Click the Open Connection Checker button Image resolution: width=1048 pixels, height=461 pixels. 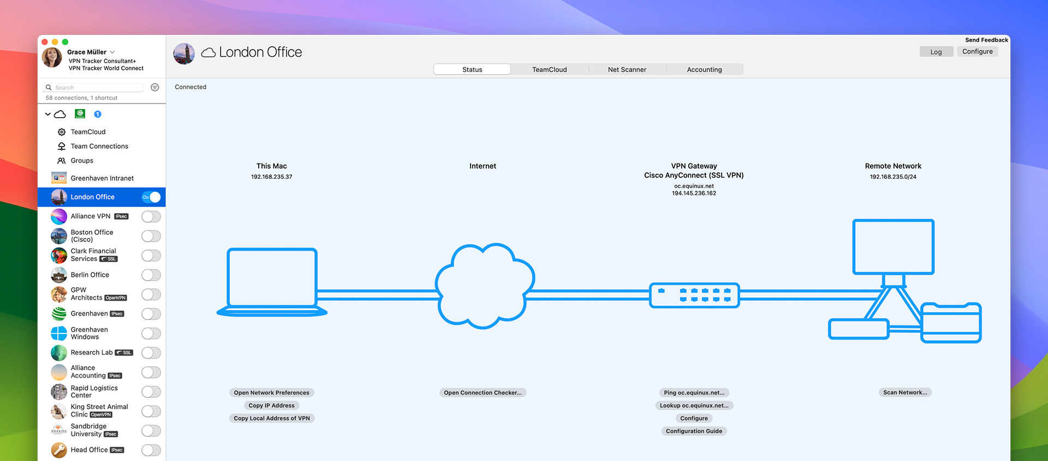pyautogui.click(x=483, y=393)
